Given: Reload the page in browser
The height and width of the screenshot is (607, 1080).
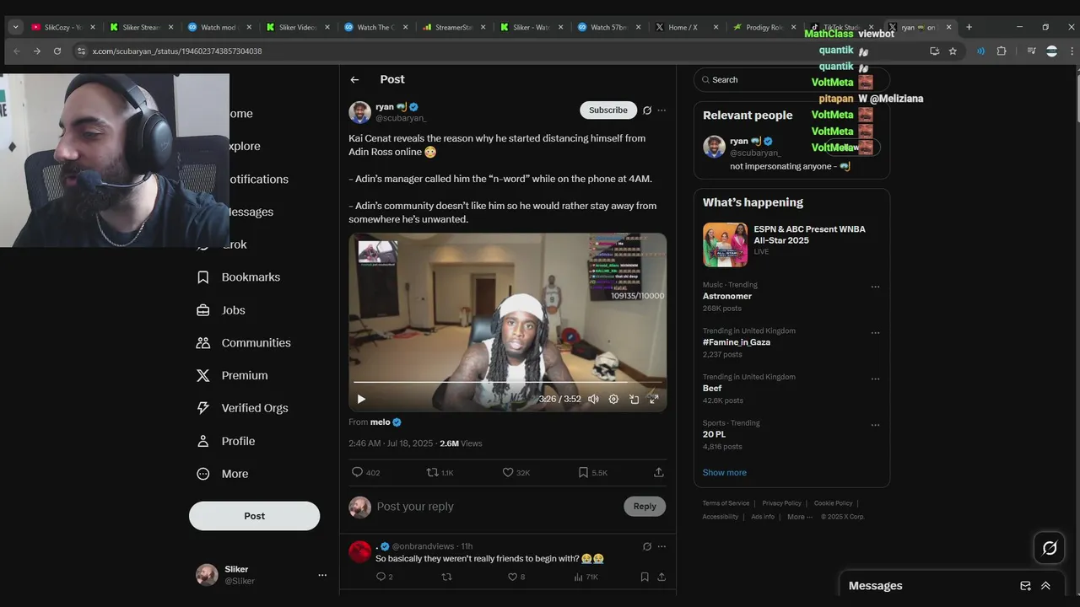Looking at the screenshot, I should (57, 51).
